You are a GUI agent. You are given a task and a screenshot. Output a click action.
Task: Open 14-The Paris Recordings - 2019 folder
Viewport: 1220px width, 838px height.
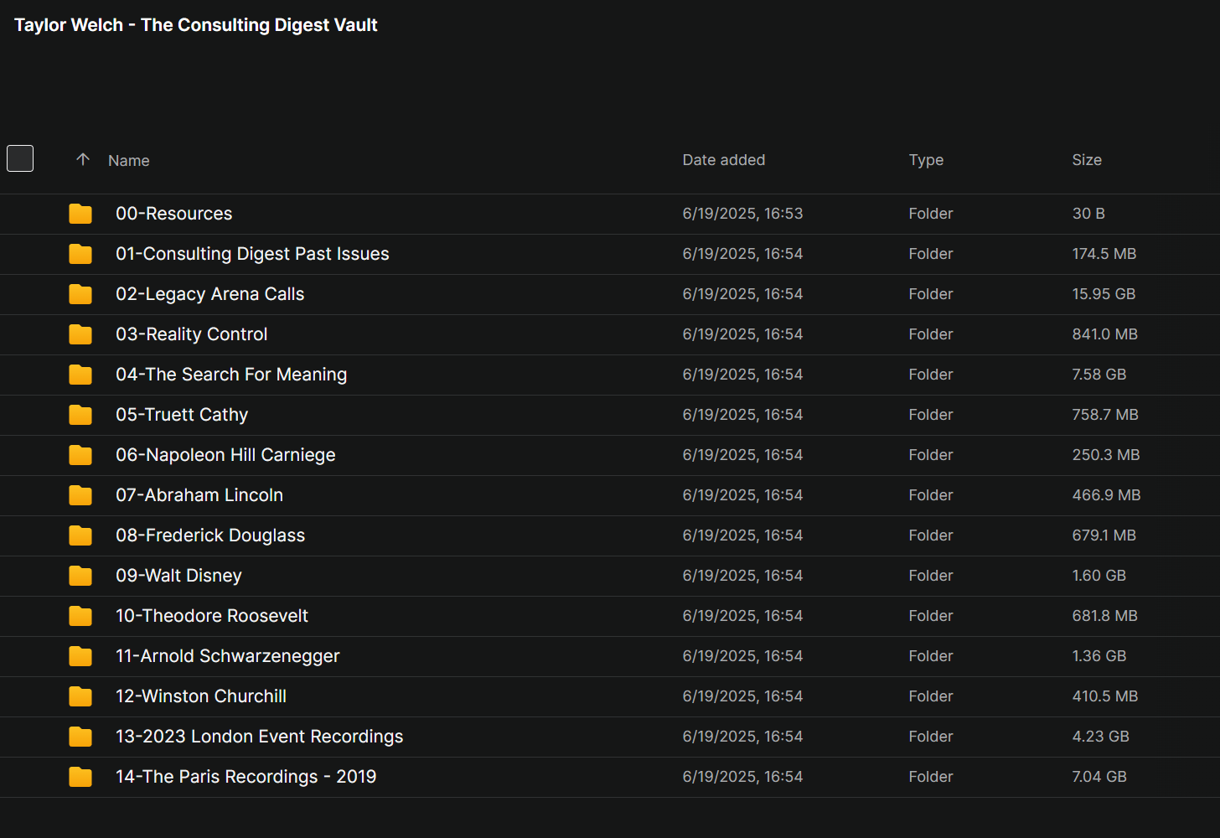pyautogui.click(x=246, y=777)
